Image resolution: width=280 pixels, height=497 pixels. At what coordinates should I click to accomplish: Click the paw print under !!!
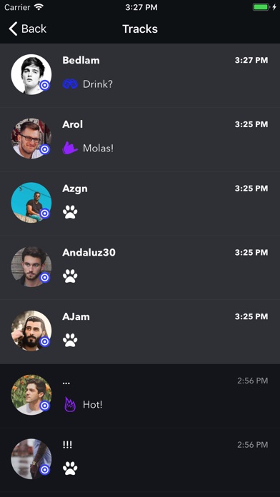70,468
